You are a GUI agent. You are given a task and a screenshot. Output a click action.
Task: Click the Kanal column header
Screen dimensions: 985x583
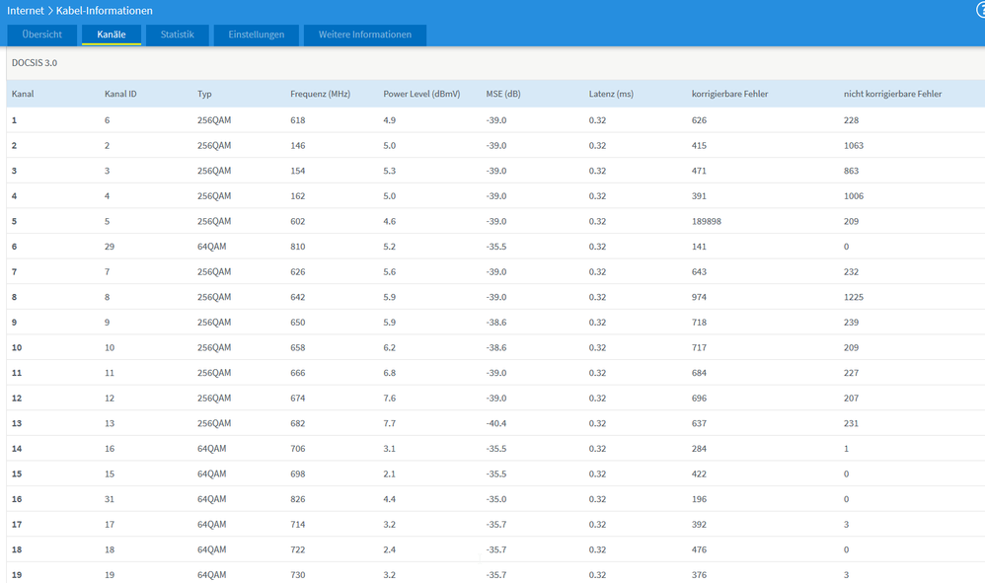[24, 94]
